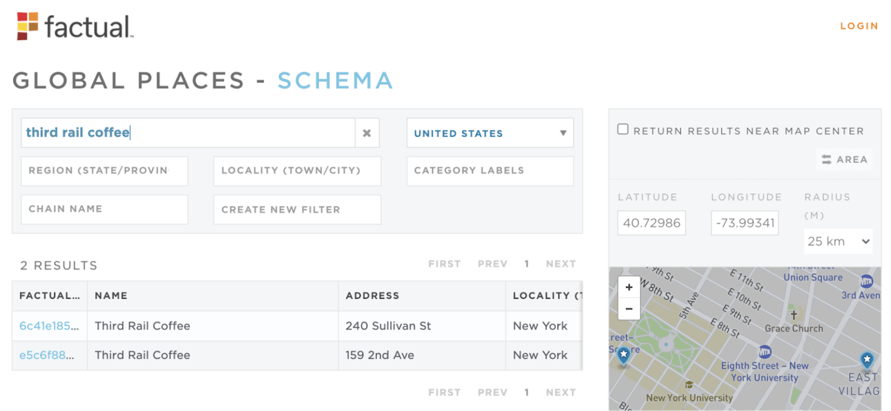The image size is (891, 411).
Task: Switch to the SCHEMA view
Action: pyautogui.click(x=335, y=81)
